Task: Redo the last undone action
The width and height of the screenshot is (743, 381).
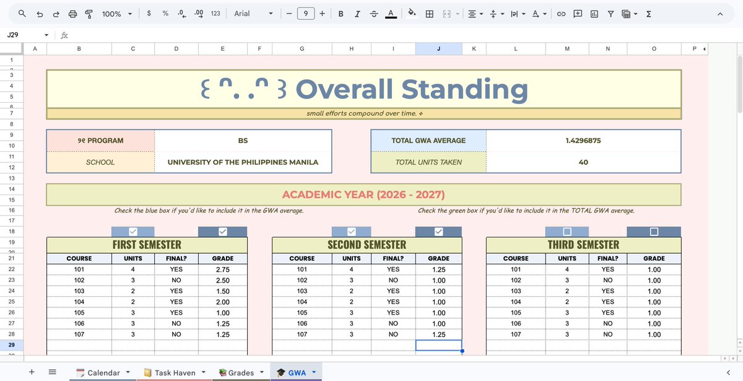Action: [x=56, y=14]
